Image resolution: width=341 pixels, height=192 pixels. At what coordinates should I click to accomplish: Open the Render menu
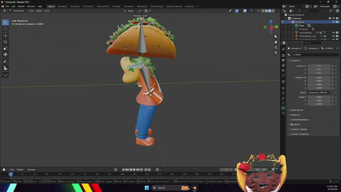pyautogui.click(x=21, y=6)
